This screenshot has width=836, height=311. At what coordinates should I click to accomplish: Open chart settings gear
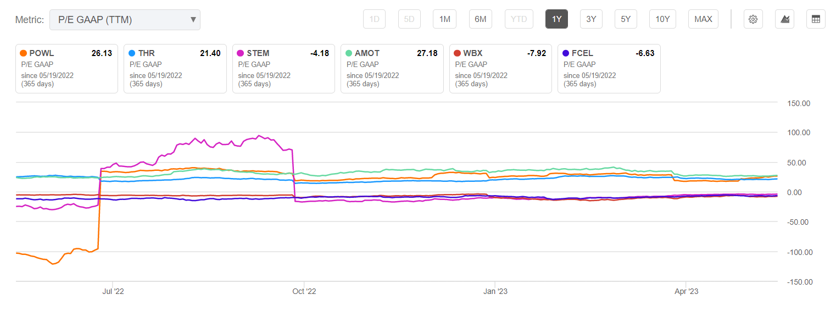click(x=753, y=19)
